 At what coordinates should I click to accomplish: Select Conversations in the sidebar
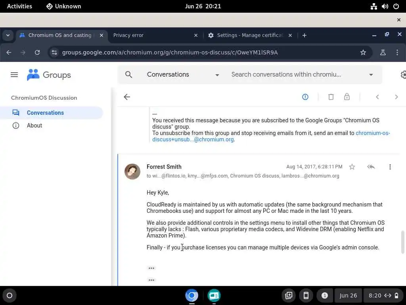[52, 113]
